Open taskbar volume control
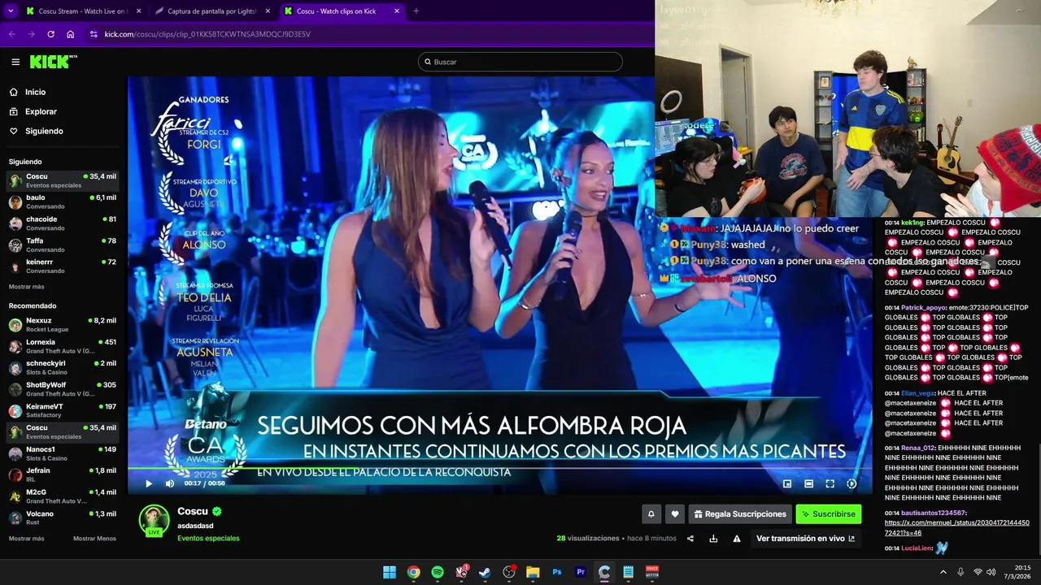This screenshot has width=1041, height=585. (x=991, y=572)
